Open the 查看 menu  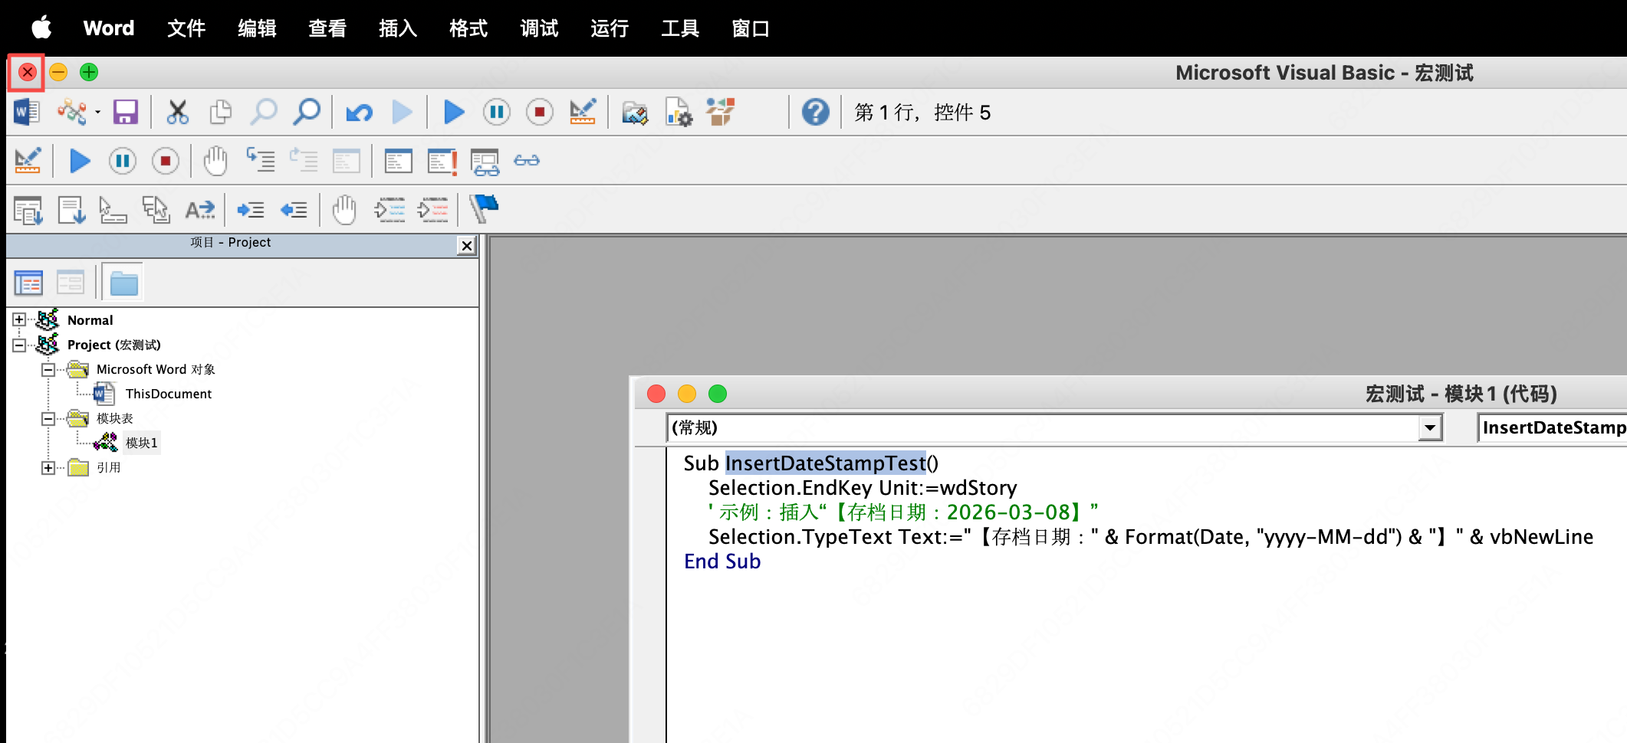(327, 28)
